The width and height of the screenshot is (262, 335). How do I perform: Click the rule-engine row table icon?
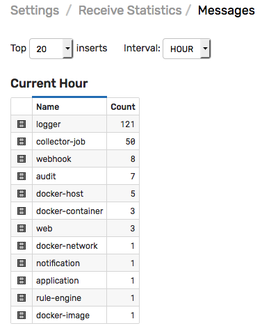pos(22,298)
